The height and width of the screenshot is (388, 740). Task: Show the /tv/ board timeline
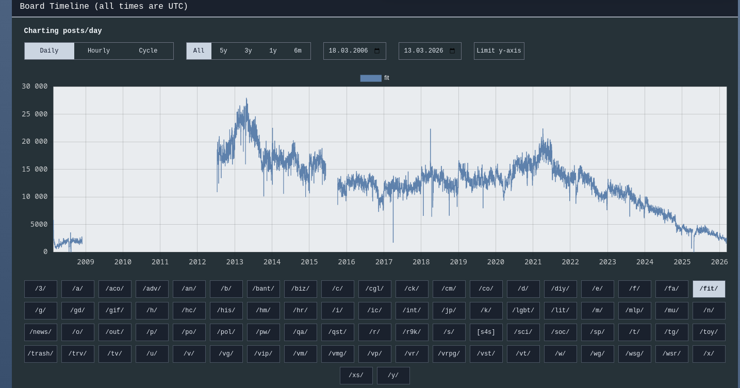click(x=115, y=354)
